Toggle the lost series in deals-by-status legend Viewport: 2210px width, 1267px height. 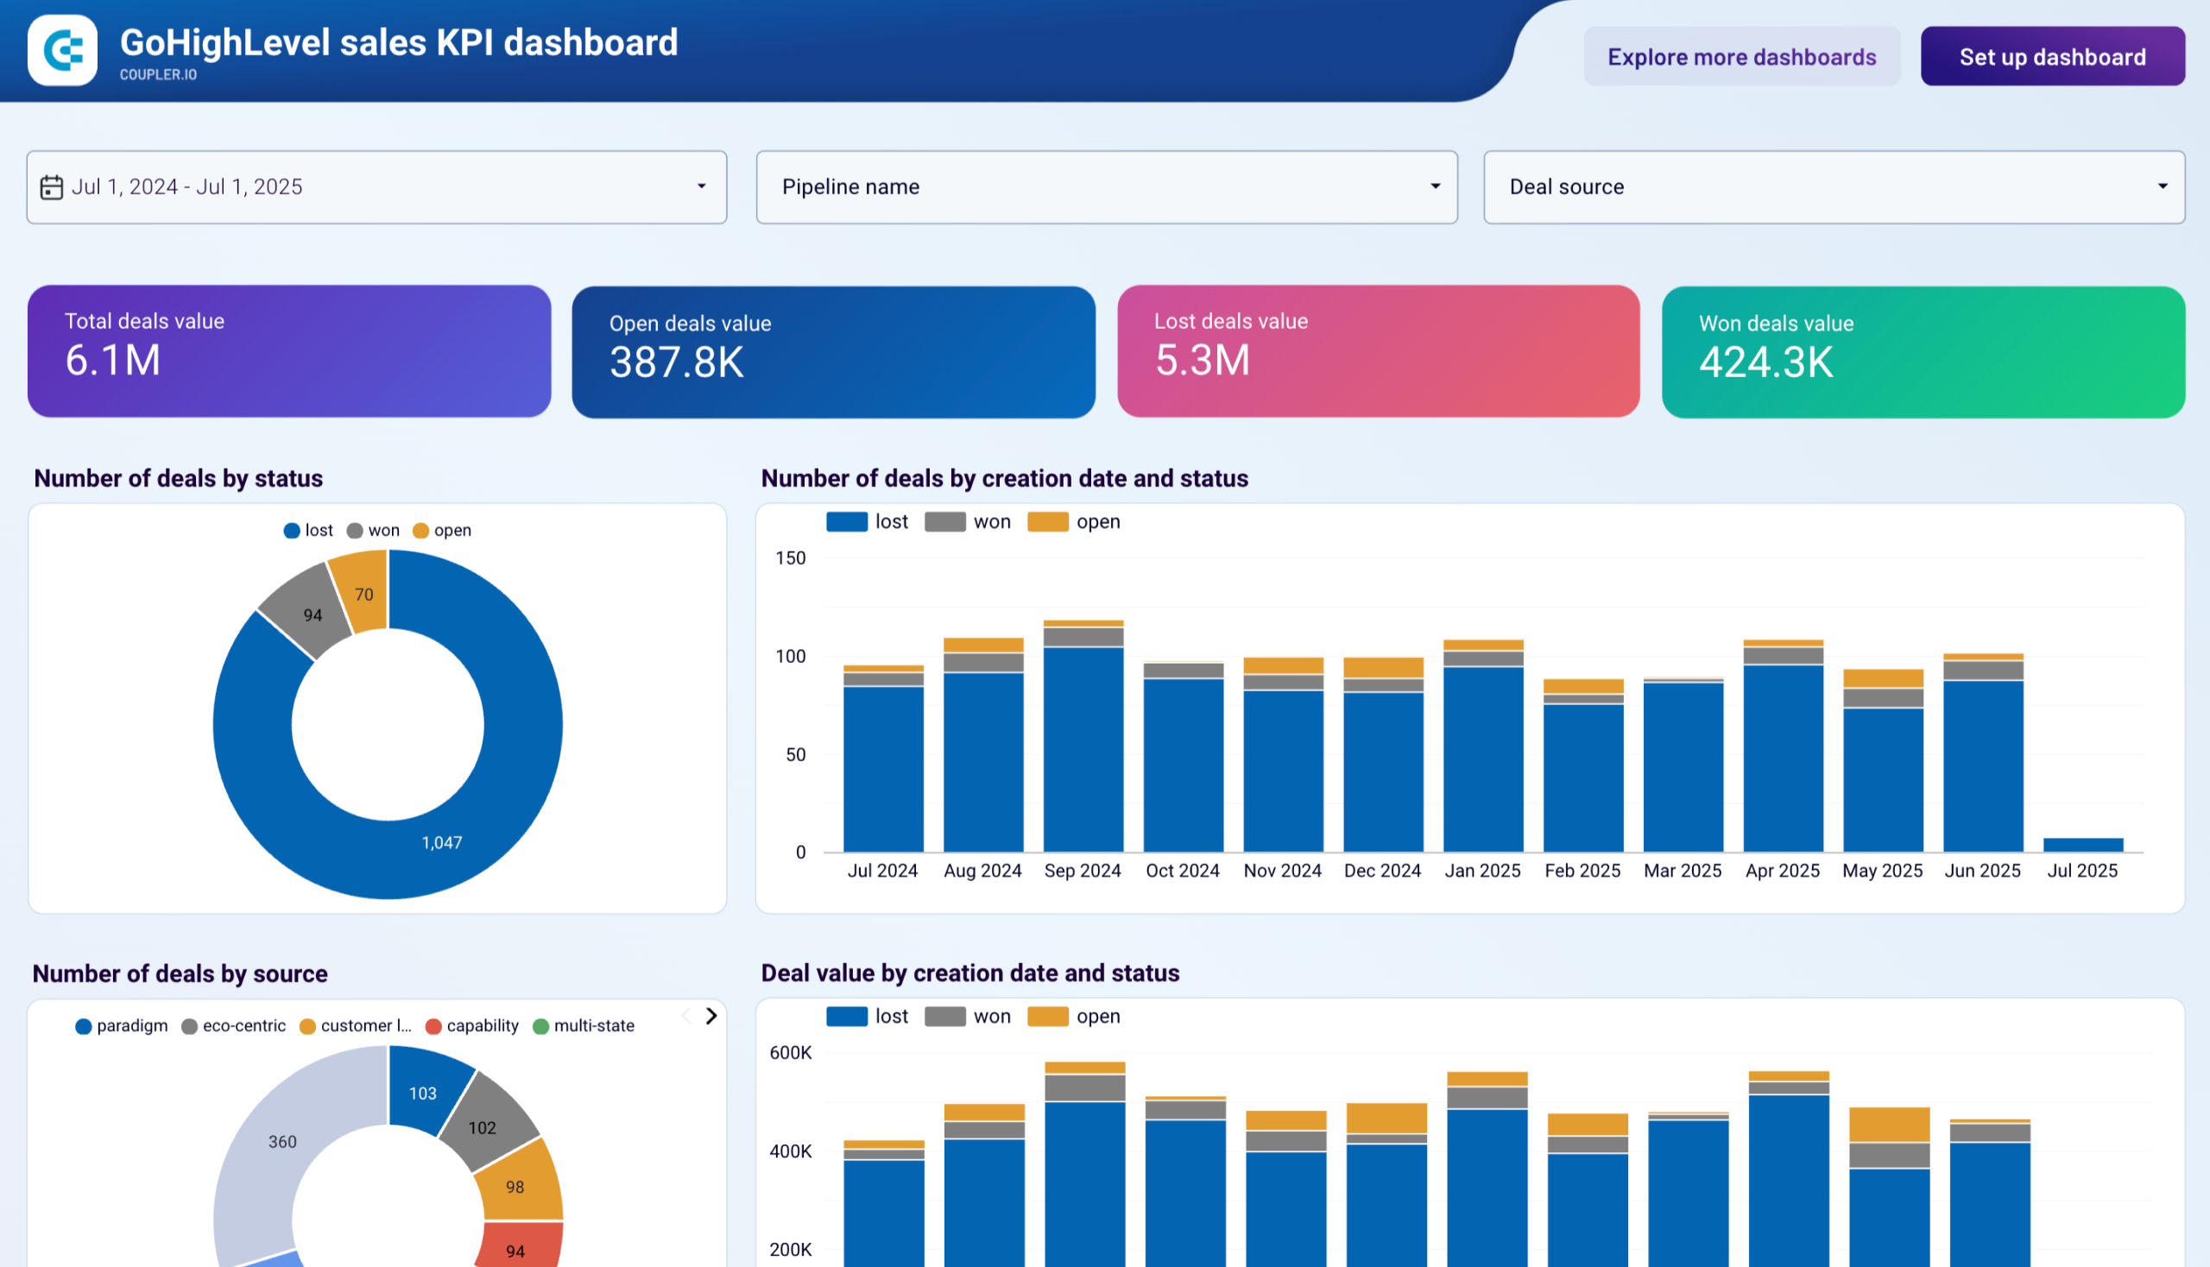click(306, 530)
